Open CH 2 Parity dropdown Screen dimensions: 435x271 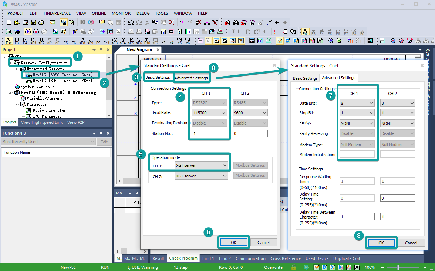click(x=398, y=123)
